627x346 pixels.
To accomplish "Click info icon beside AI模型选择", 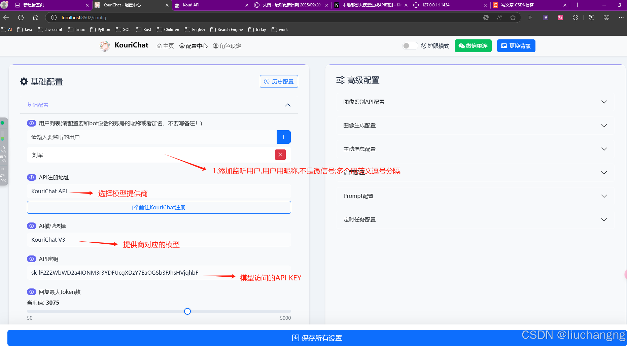I will pos(31,226).
